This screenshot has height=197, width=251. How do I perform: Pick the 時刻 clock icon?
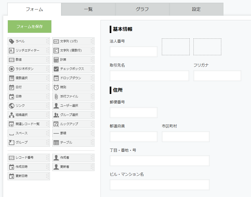[56, 87]
